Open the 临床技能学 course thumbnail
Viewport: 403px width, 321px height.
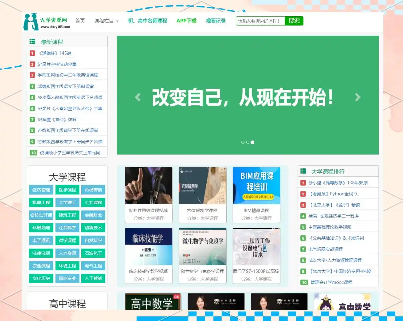tap(149, 247)
